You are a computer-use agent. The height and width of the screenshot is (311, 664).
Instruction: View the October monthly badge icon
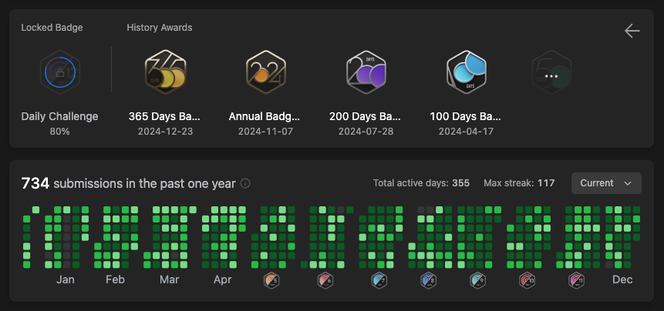tap(527, 280)
